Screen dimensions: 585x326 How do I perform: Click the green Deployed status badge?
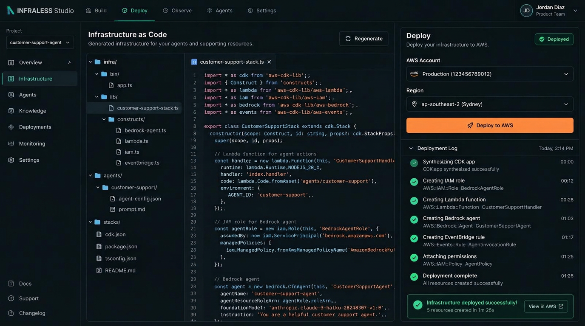[554, 39]
